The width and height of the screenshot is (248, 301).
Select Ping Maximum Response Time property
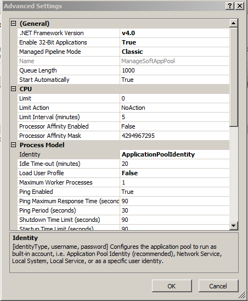tap(69, 201)
